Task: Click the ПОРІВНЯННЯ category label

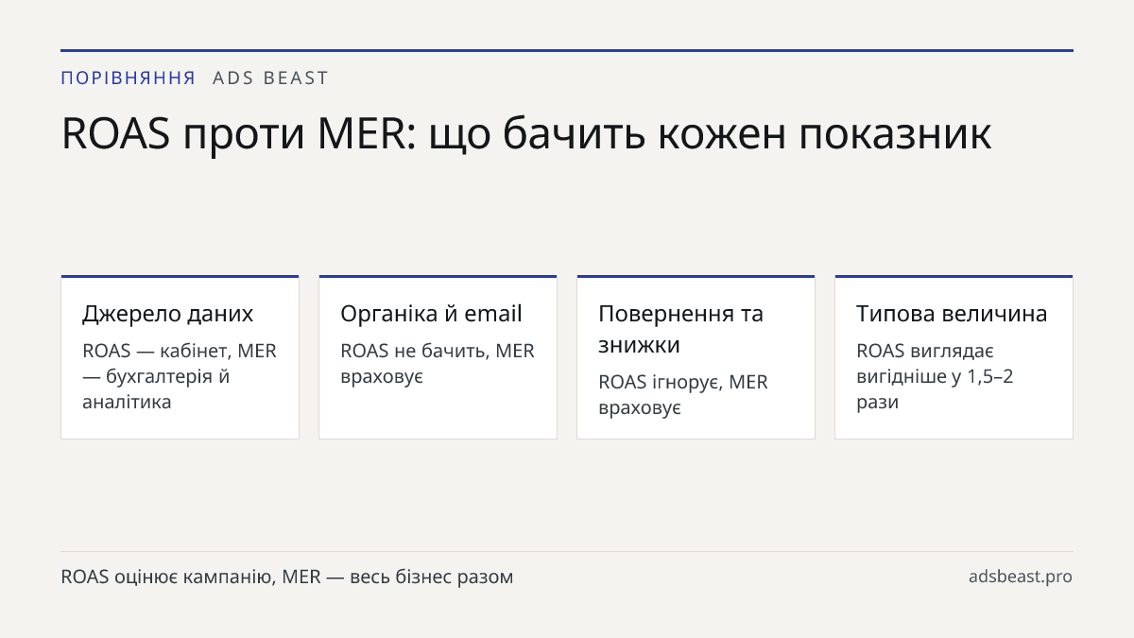Action: (129, 78)
